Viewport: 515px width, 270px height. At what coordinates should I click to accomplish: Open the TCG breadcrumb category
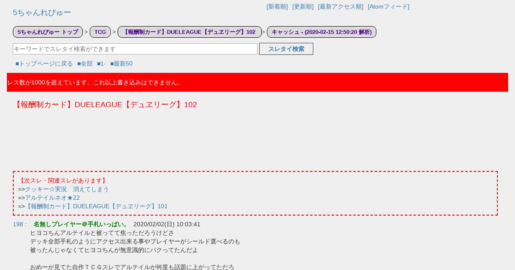point(100,32)
